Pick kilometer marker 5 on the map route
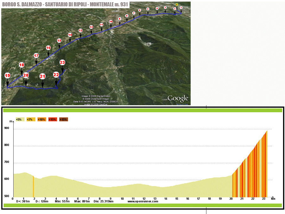285x214 pixels. (x=148, y=9)
